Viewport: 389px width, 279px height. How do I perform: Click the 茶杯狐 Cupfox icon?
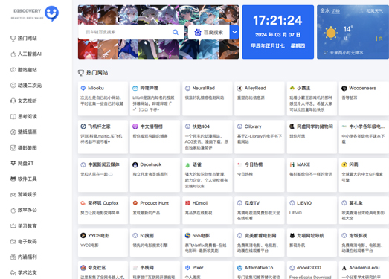pos(83,203)
